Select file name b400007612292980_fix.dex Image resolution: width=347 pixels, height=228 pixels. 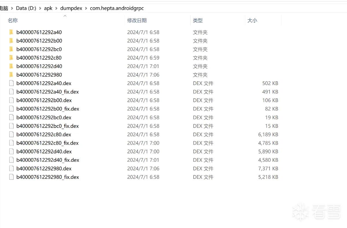coord(48,177)
